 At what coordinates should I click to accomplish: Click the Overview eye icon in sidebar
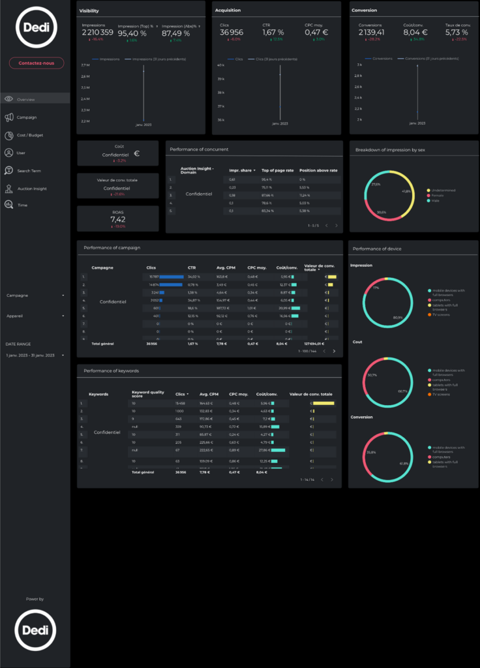[9, 99]
